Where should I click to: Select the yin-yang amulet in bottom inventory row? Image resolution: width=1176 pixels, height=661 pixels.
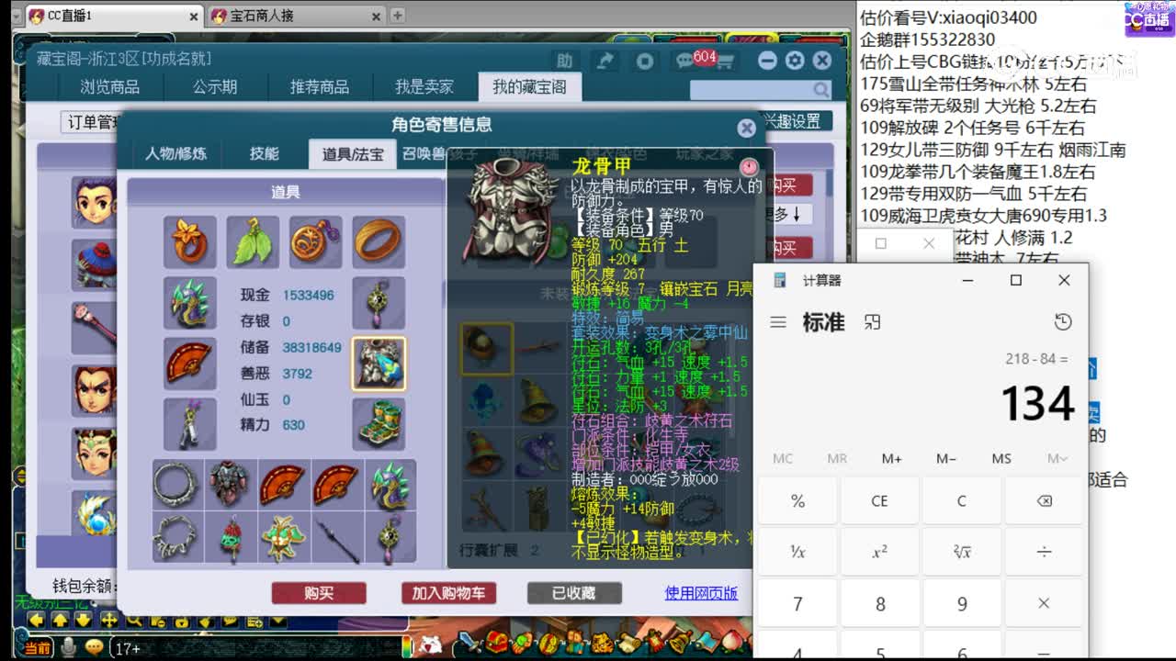coord(389,537)
